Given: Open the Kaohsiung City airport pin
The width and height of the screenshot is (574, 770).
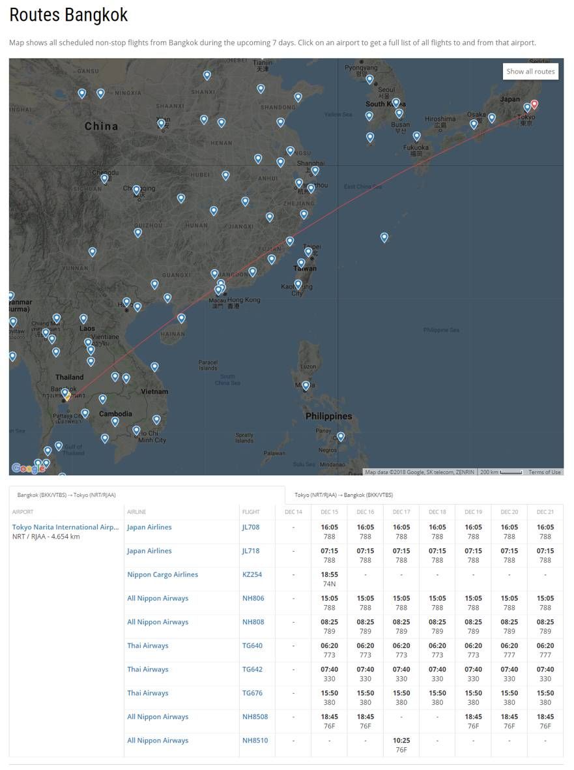Looking at the screenshot, I should (298, 284).
